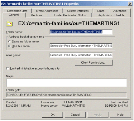The image size is (134, 121).
Task: Click the Last modified date 5/24/2000 1:46 PM
Action: (116, 106)
